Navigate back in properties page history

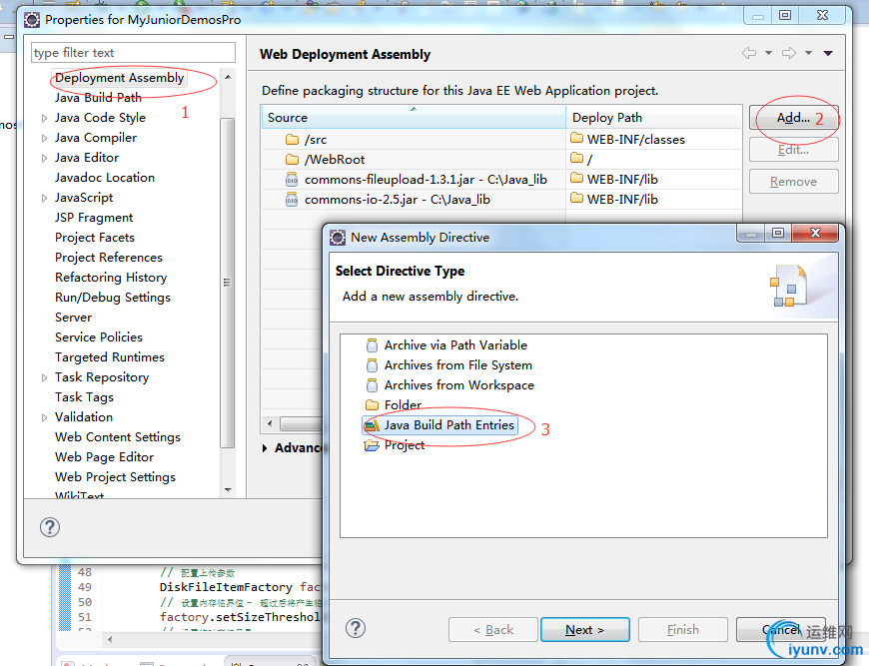[749, 53]
